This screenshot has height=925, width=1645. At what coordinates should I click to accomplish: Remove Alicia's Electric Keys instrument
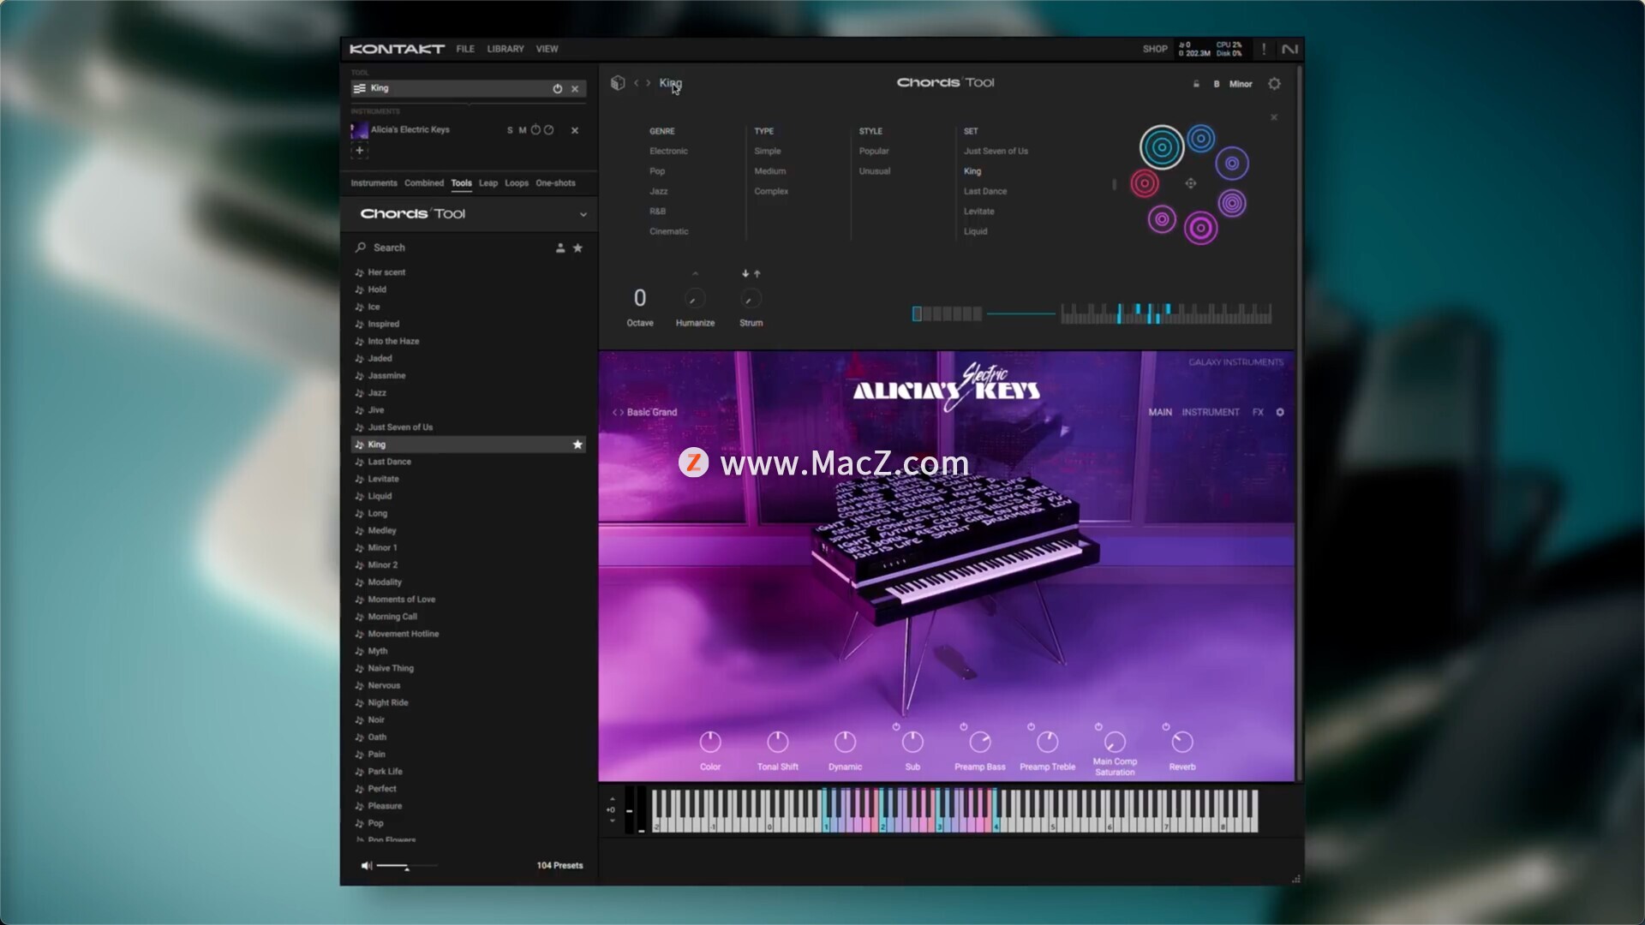575,130
